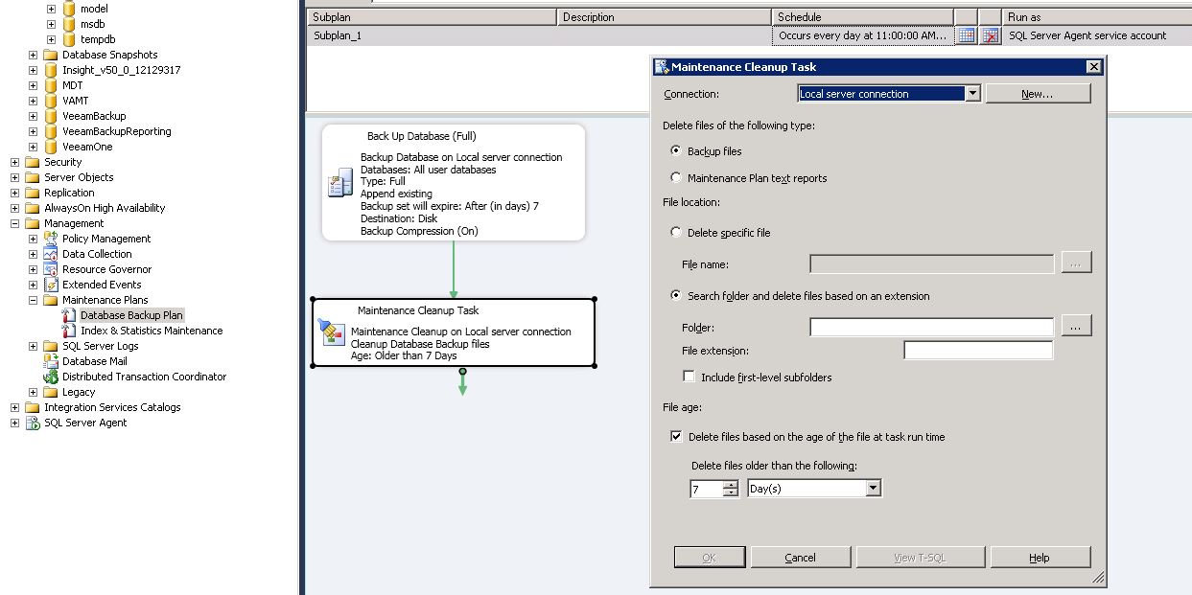
Task: Click the msdb database icon
Action: coord(69,24)
